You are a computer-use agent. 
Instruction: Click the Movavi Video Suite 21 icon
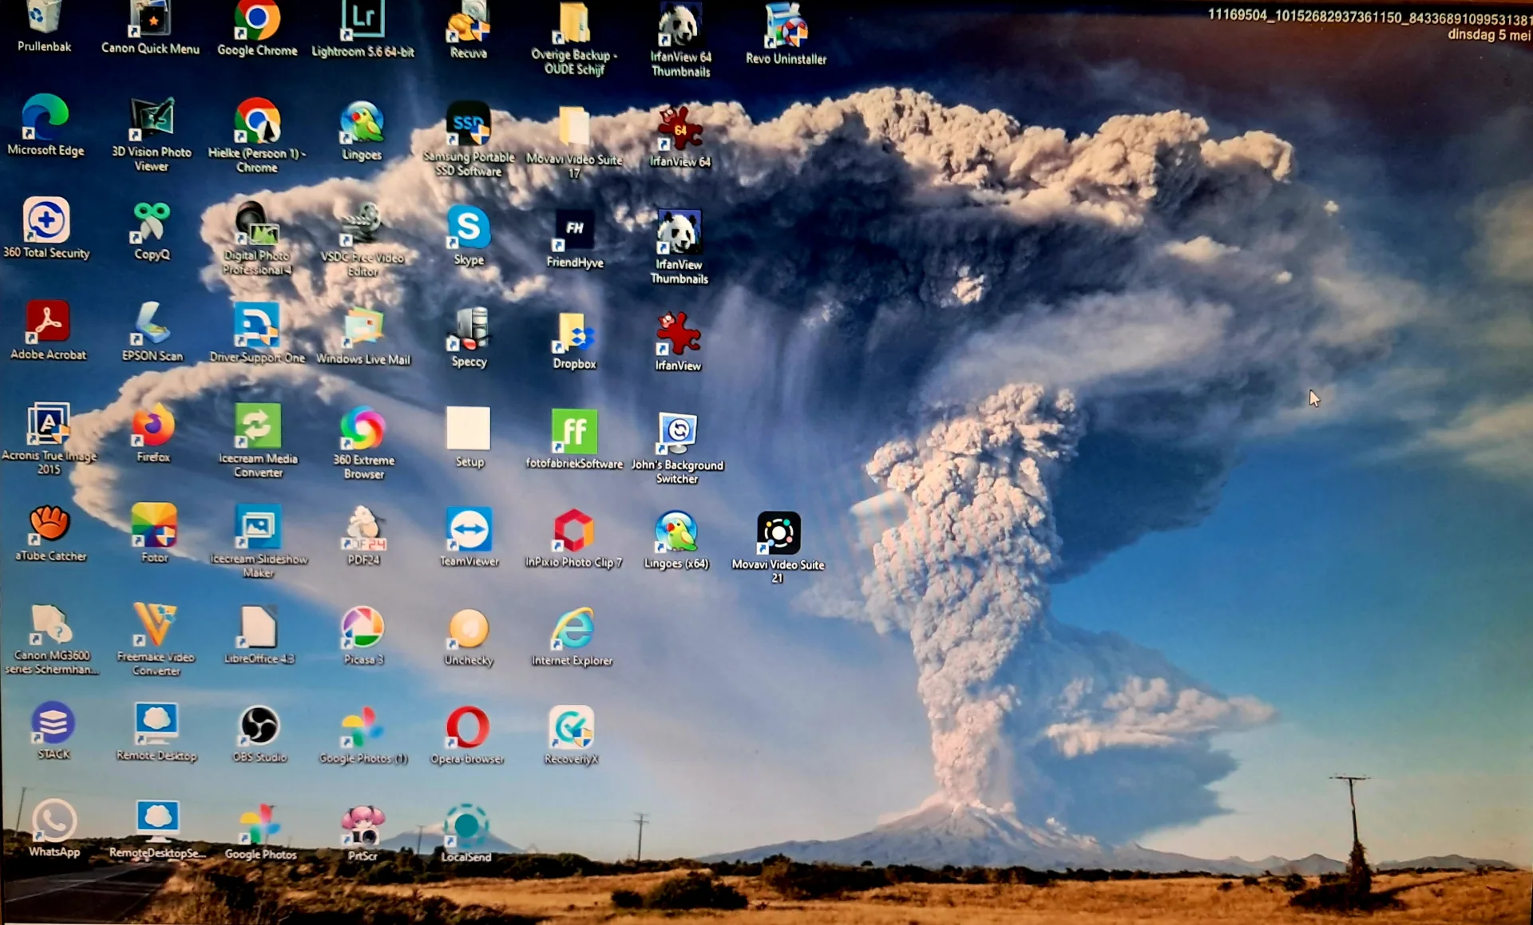point(778,533)
